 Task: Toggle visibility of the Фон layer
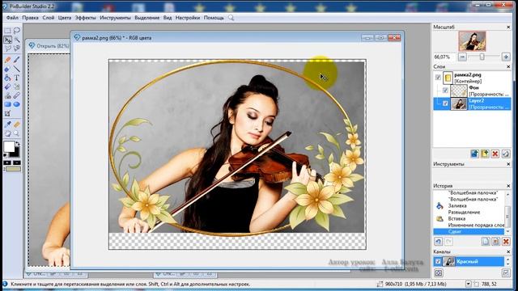445,91
